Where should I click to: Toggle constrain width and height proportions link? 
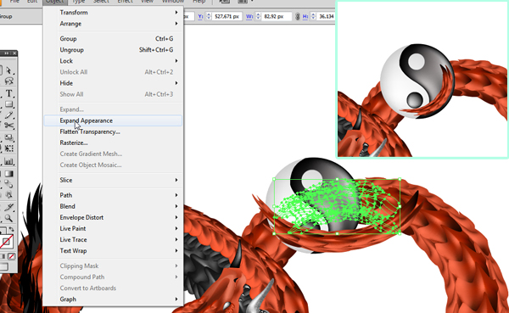coord(297,16)
